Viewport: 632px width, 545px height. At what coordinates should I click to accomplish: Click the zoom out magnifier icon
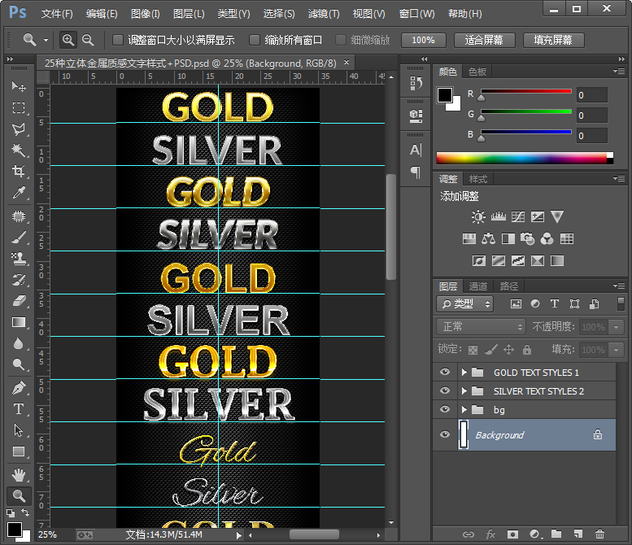(x=88, y=40)
